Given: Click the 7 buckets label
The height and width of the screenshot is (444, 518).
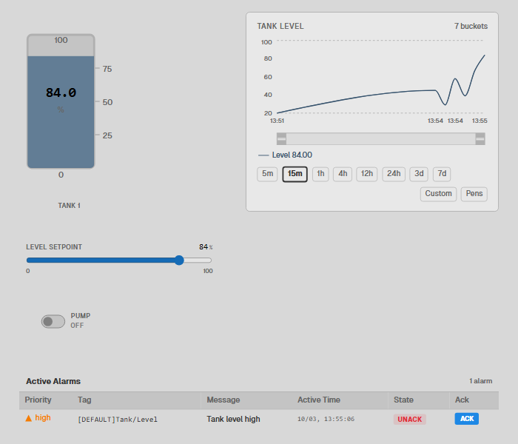Looking at the screenshot, I should (x=471, y=26).
